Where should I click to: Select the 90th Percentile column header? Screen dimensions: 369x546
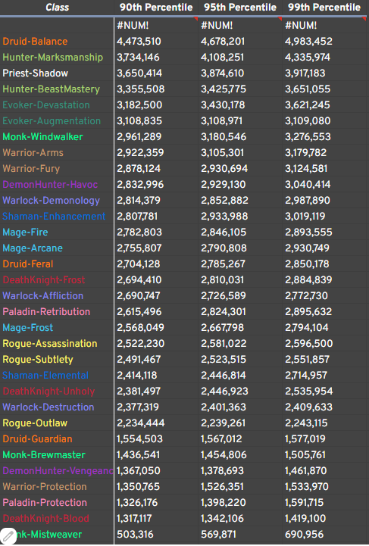point(156,8)
